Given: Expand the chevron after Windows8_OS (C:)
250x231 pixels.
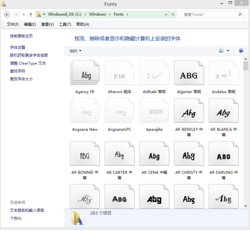Looking at the screenshot, I should 85,14.
